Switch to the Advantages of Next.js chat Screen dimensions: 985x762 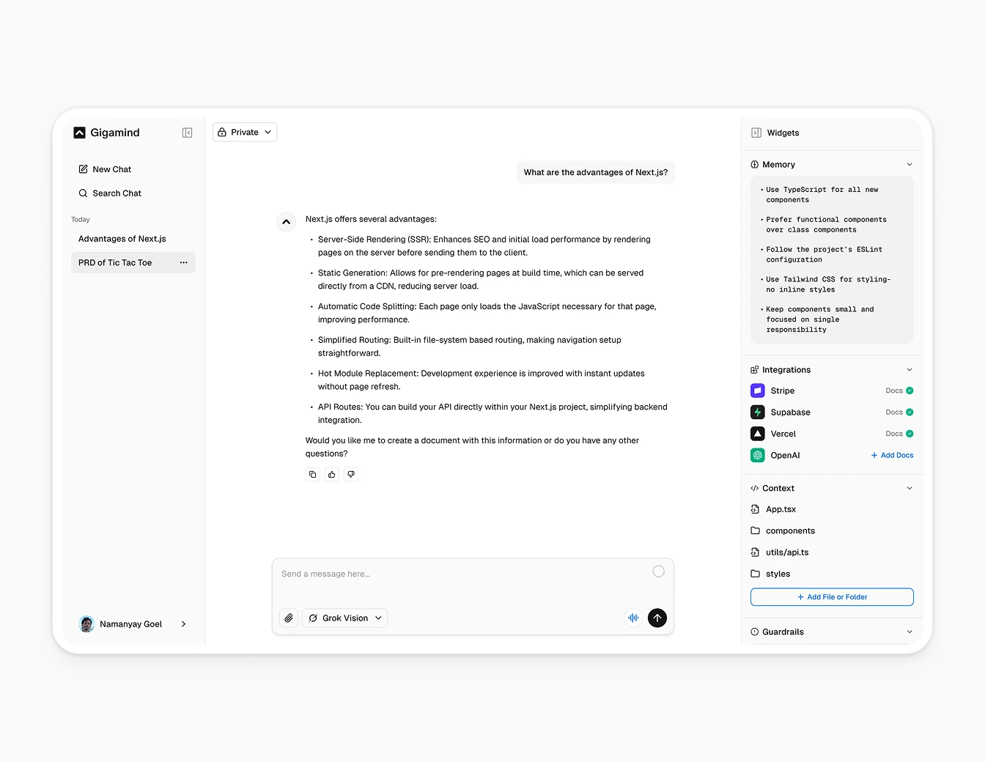click(x=122, y=238)
